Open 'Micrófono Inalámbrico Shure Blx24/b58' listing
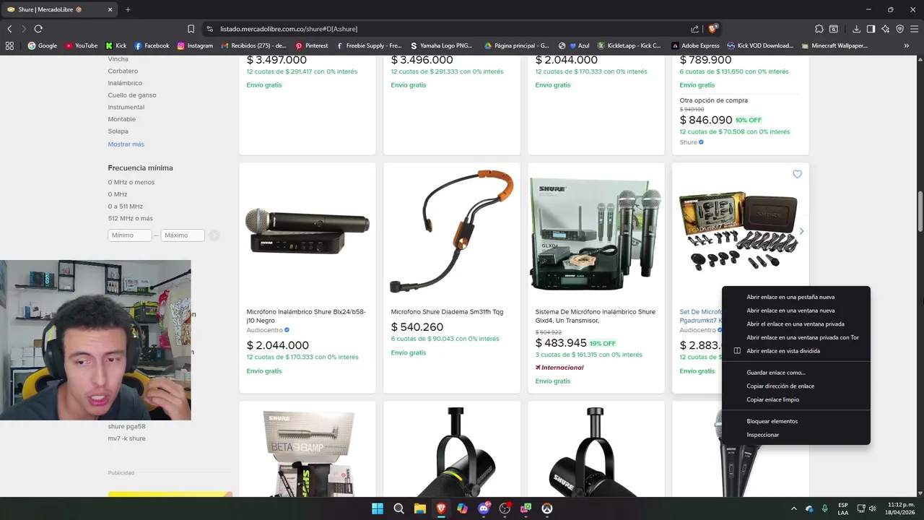Image resolution: width=924 pixels, height=520 pixels. tap(306, 316)
